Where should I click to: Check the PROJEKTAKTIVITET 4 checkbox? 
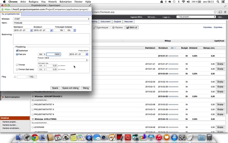click(x=32, y=104)
